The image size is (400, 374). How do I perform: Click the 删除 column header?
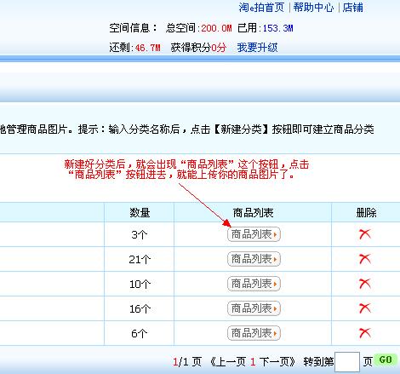[366, 213]
